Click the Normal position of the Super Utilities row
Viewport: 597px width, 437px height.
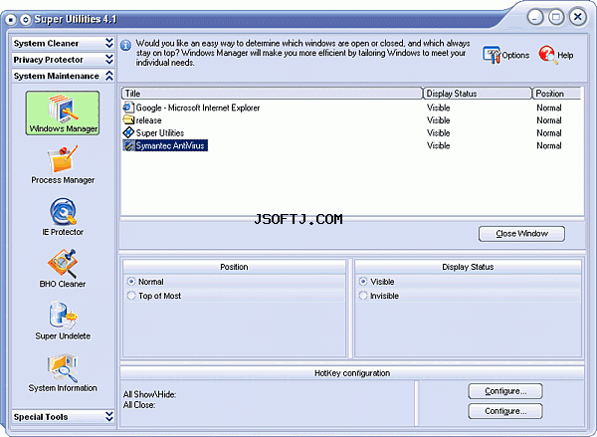click(548, 133)
